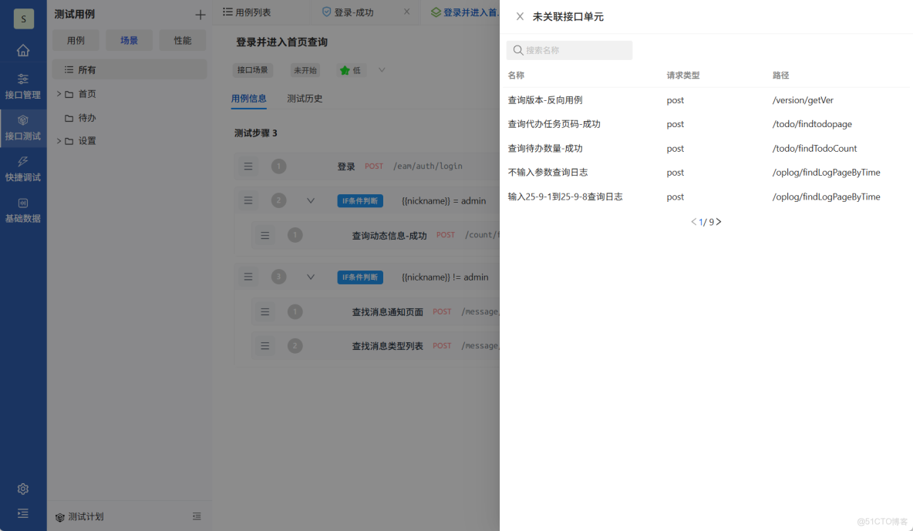Collapse step 2 IF条件判断 with its chevron
Screen dimensions: 913x531
pyautogui.click(x=311, y=200)
